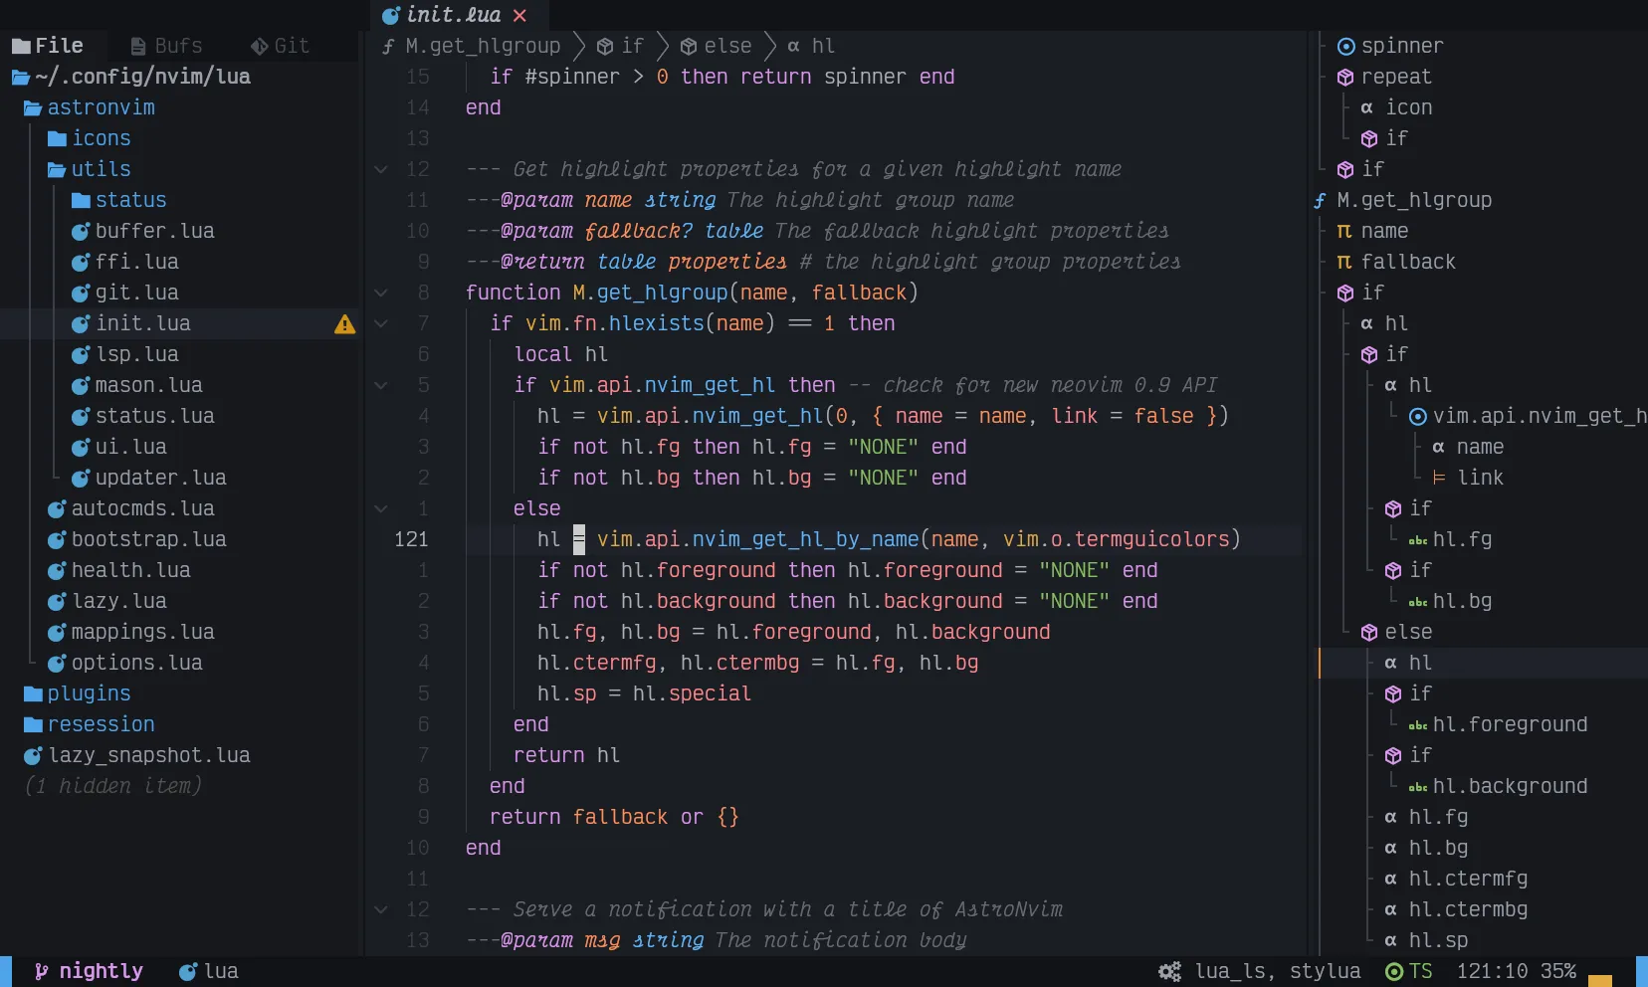Click the if-block icon in the breadcrumb bar

point(605,46)
